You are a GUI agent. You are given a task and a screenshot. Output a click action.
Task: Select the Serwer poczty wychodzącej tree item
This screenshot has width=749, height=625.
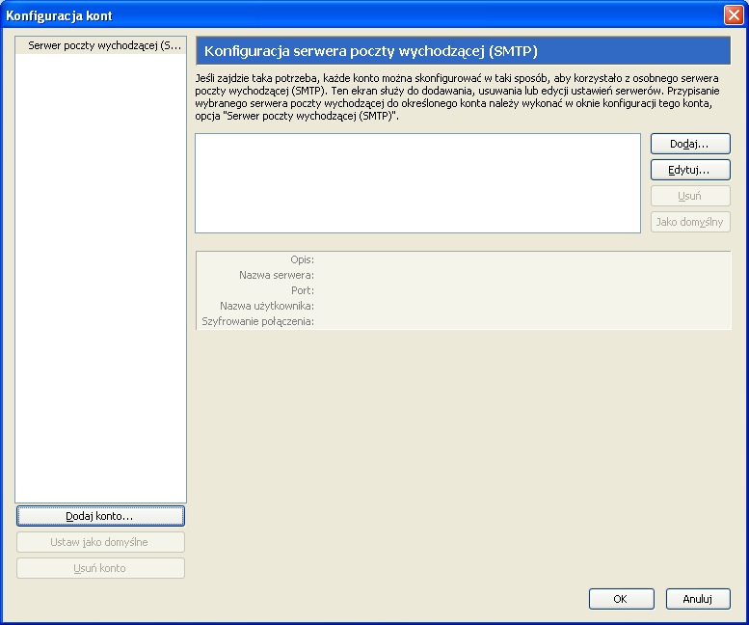104,45
